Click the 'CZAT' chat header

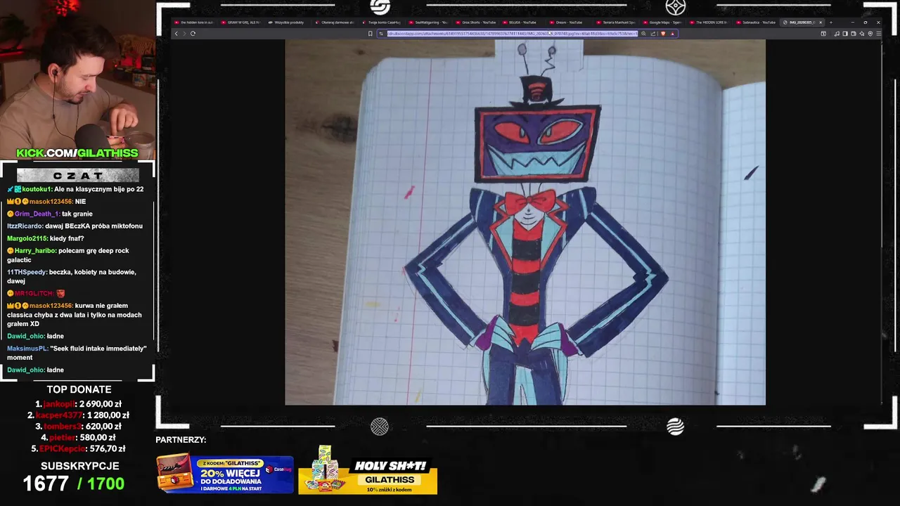point(78,176)
